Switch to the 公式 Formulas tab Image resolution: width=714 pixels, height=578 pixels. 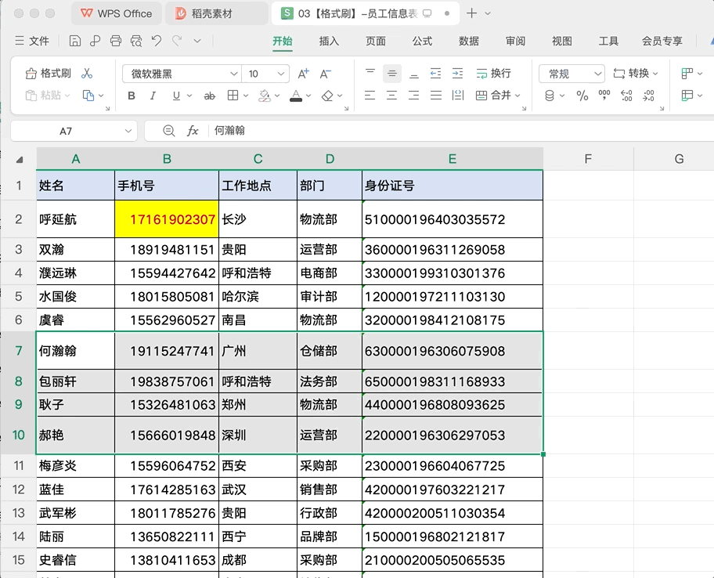(x=422, y=41)
